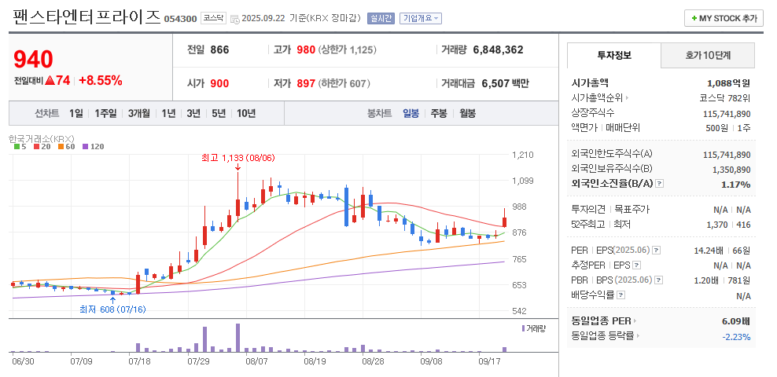Open the help icon beside 추정PER EPS
777x377 pixels.
click(x=637, y=265)
